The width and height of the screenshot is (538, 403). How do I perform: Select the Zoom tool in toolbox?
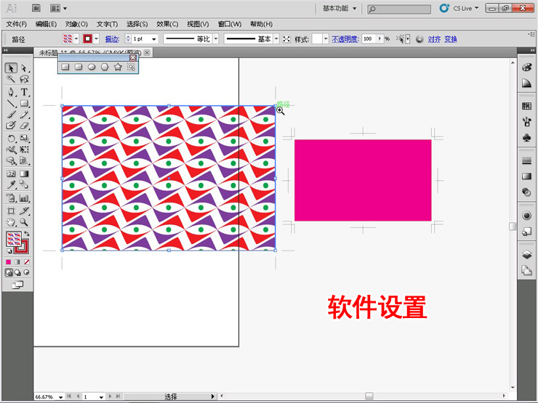(25, 222)
